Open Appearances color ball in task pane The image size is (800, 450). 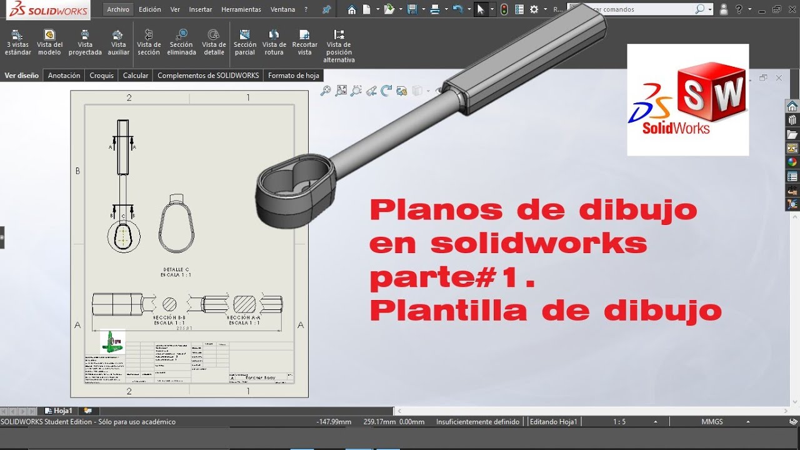pos(792,162)
